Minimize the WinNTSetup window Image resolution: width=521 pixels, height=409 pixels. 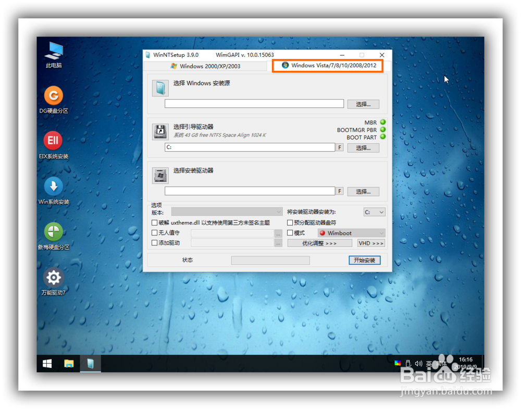(342, 55)
